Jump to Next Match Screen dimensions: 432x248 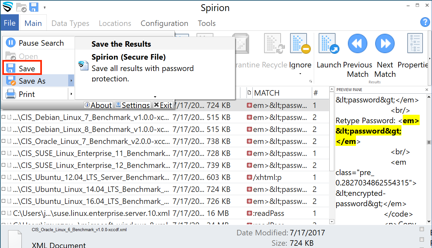(385, 44)
